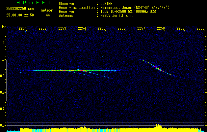The image size is (207, 132).
Task: Click the 2256 time axis marker
Action: click(x=121, y=28)
